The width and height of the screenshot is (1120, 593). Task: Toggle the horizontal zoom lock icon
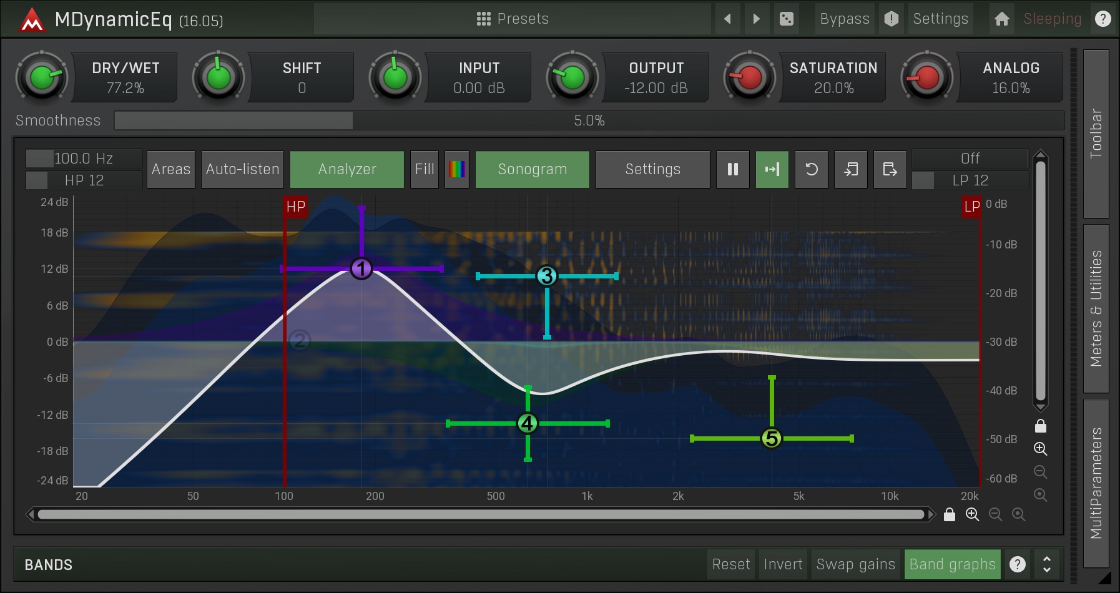point(950,514)
